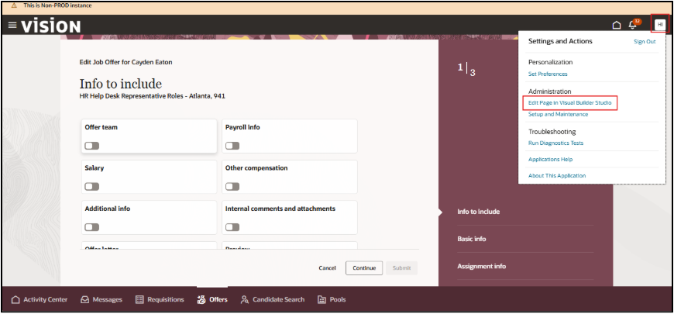Click 'HR Help Desk Representative Roles - Atlanta, 941'
The image size is (674, 314).
click(x=152, y=96)
